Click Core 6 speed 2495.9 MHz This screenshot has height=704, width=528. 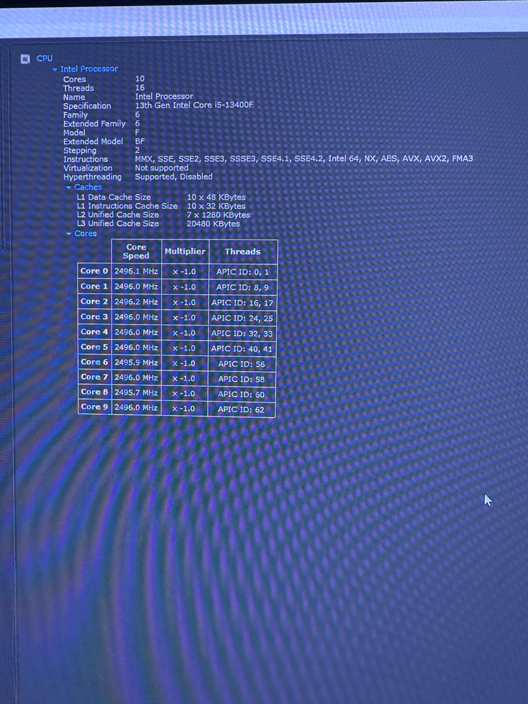coord(136,362)
